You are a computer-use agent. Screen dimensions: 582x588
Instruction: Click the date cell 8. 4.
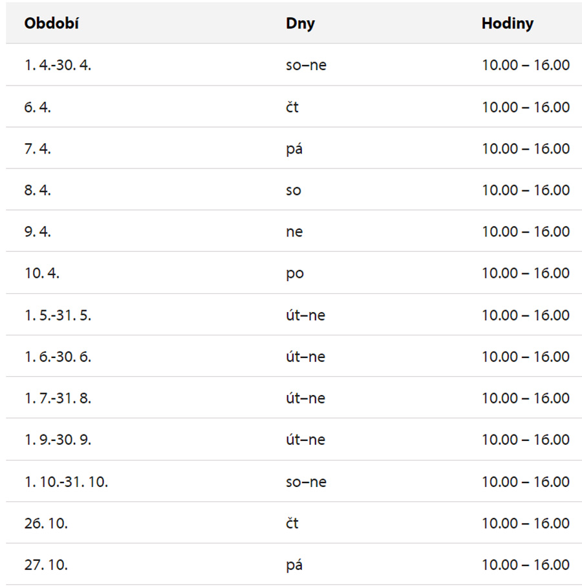[38, 190]
